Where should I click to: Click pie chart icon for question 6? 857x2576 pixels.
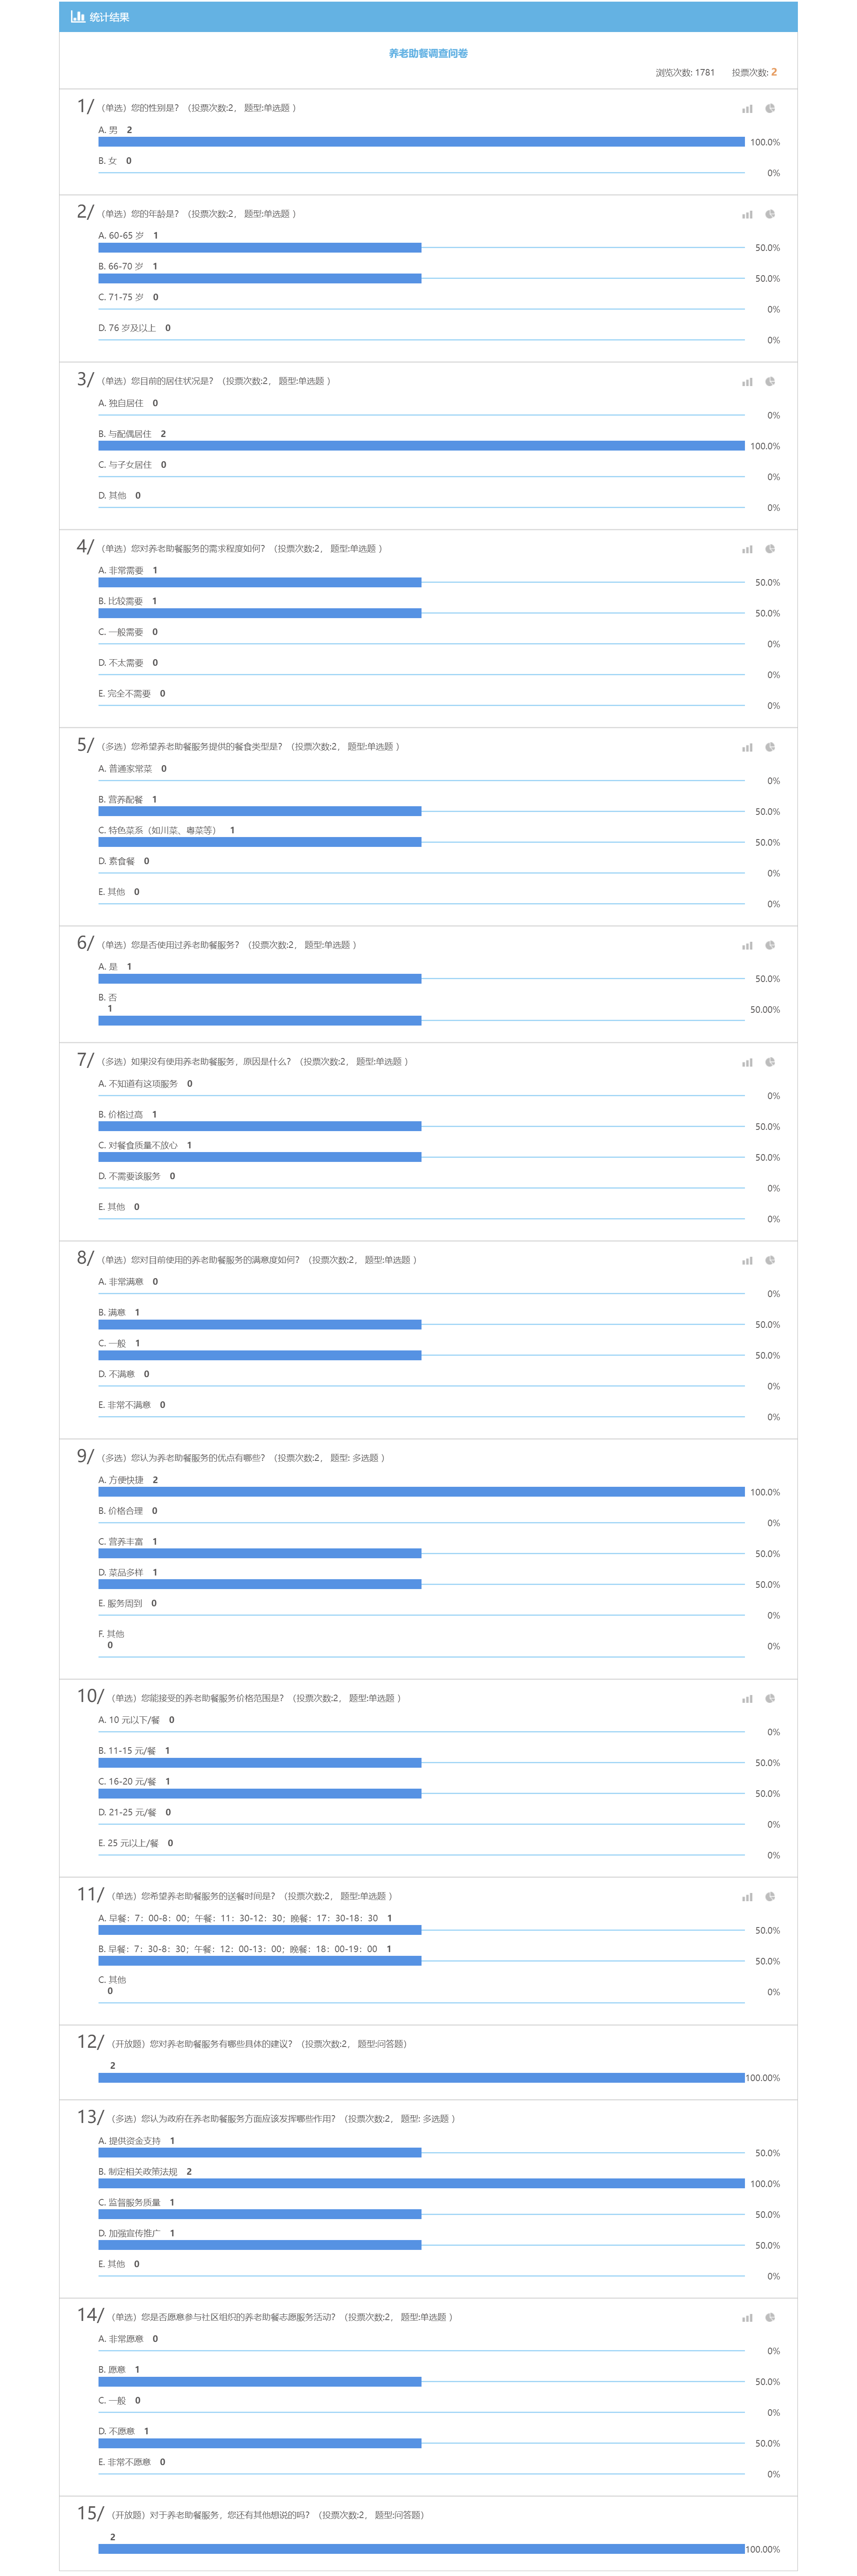(770, 945)
